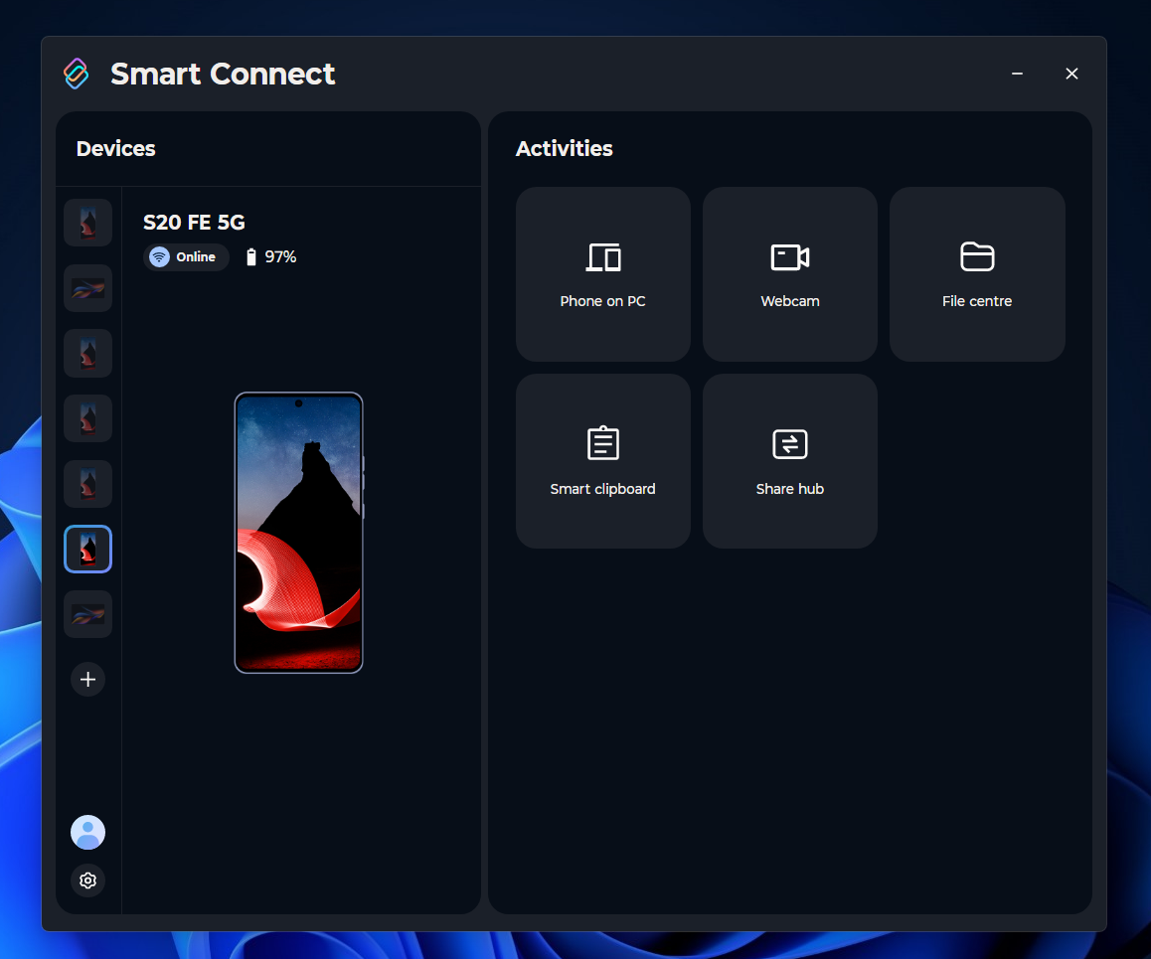Click the Wi-Fi Online status badge
The width and height of the screenshot is (1151, 959).
187,256
